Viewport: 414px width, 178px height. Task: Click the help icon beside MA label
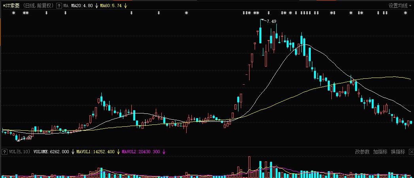(59, 6)
